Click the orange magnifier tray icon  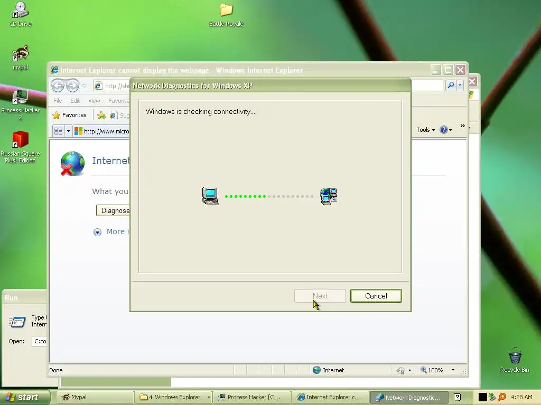click(x=502, y=397)
